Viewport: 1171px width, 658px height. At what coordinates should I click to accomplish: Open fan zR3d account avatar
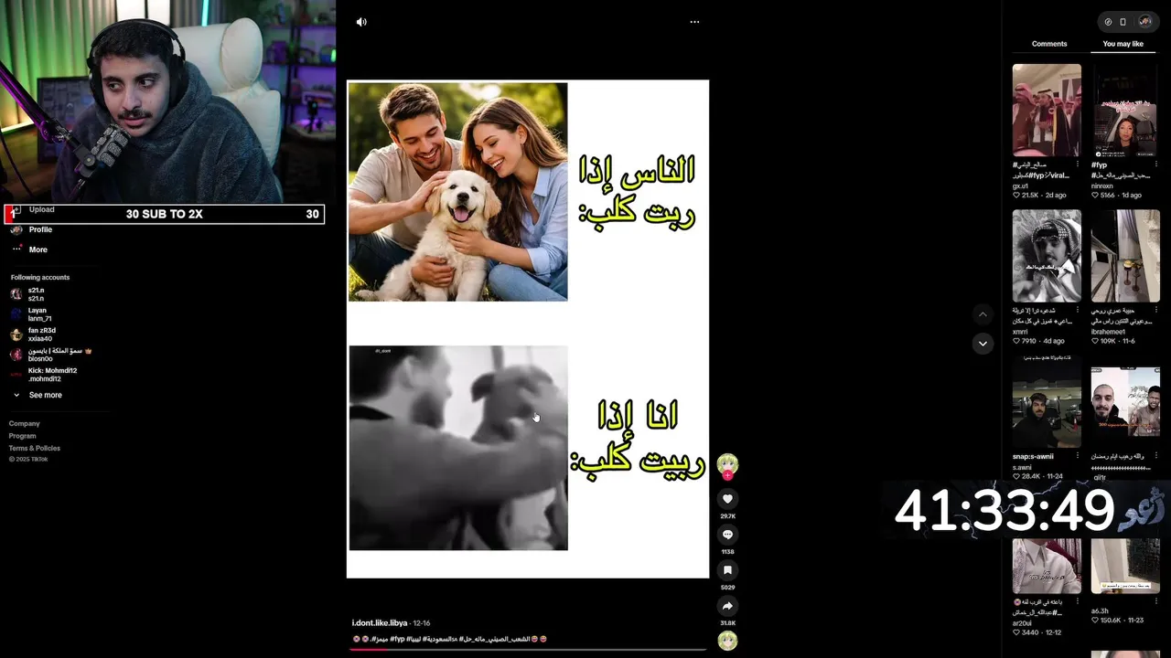pos(16,334)
